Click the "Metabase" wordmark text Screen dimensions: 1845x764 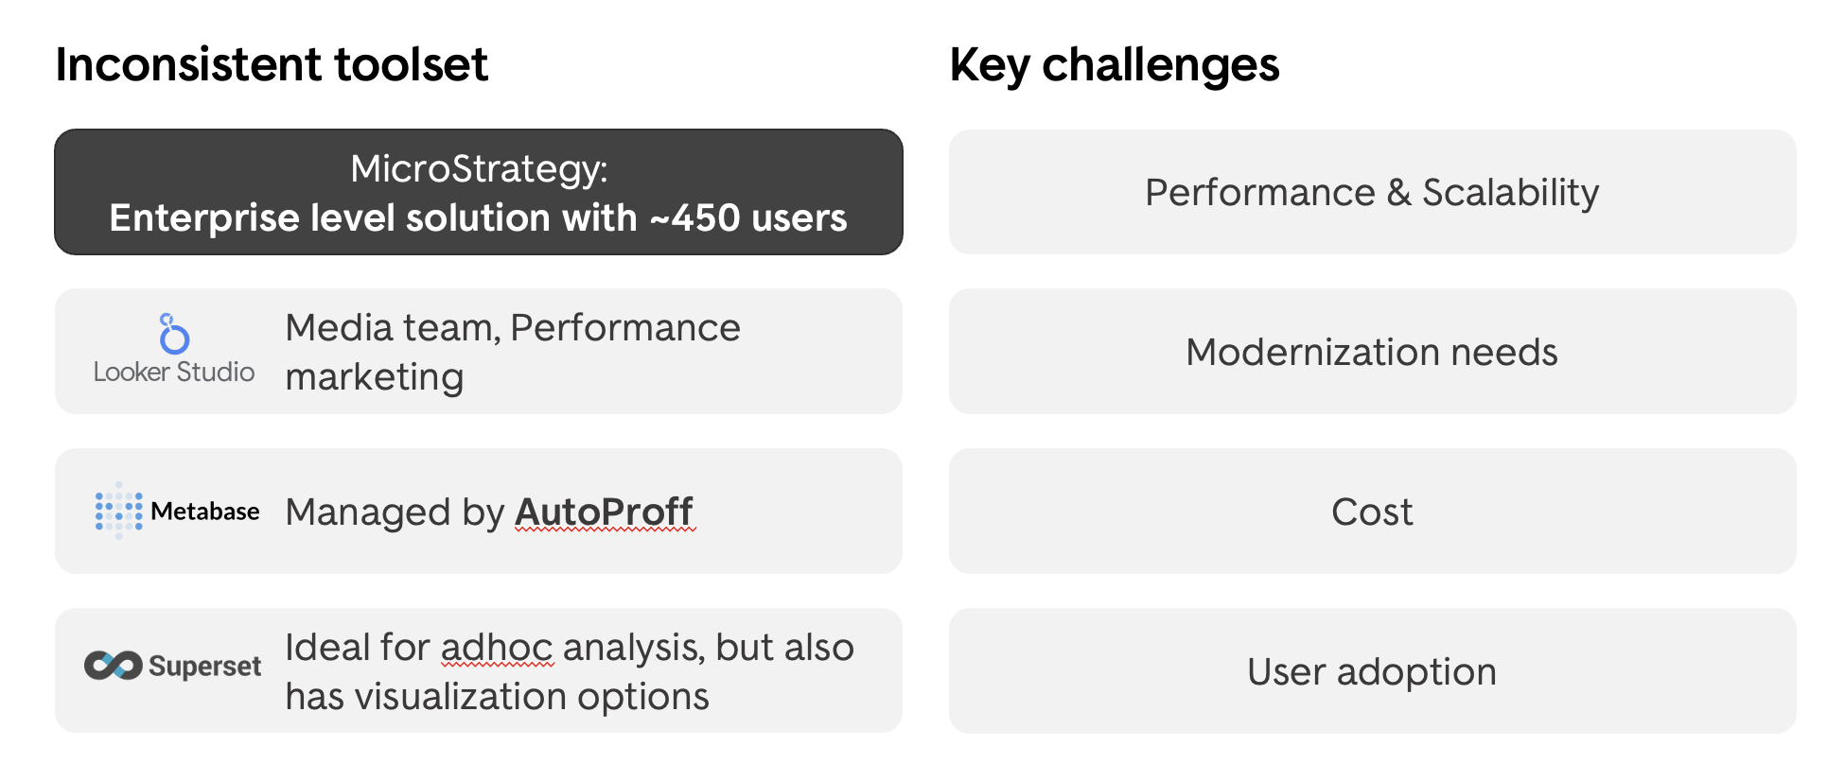point(204,512)
